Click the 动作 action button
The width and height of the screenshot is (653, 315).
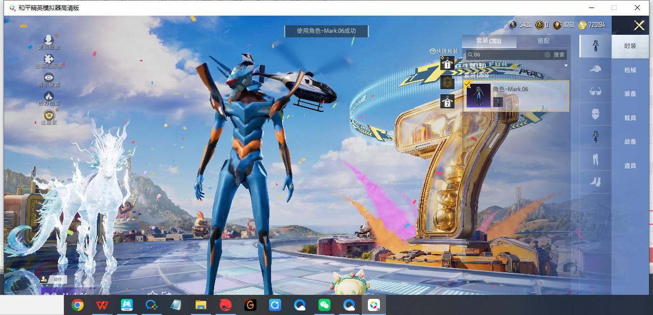point(53,279)
